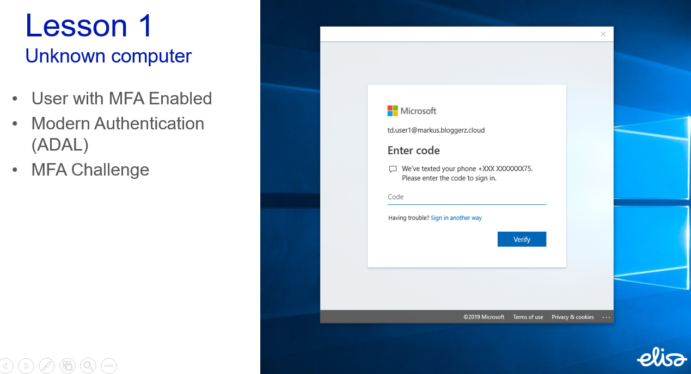This screenshot has height=374, width=691.
Task: Click the ©2019 Microsoft footer text
Action: (x=484, y=317)
